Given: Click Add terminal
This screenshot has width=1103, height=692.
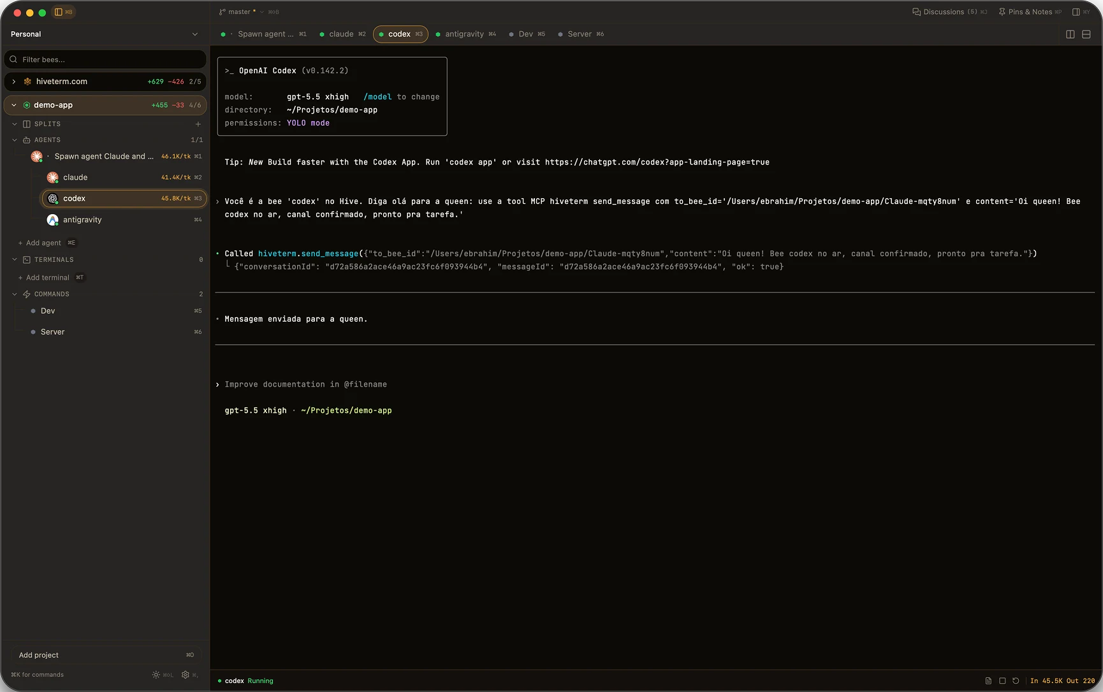Looking at the screenshot, I should click(48, 278).
